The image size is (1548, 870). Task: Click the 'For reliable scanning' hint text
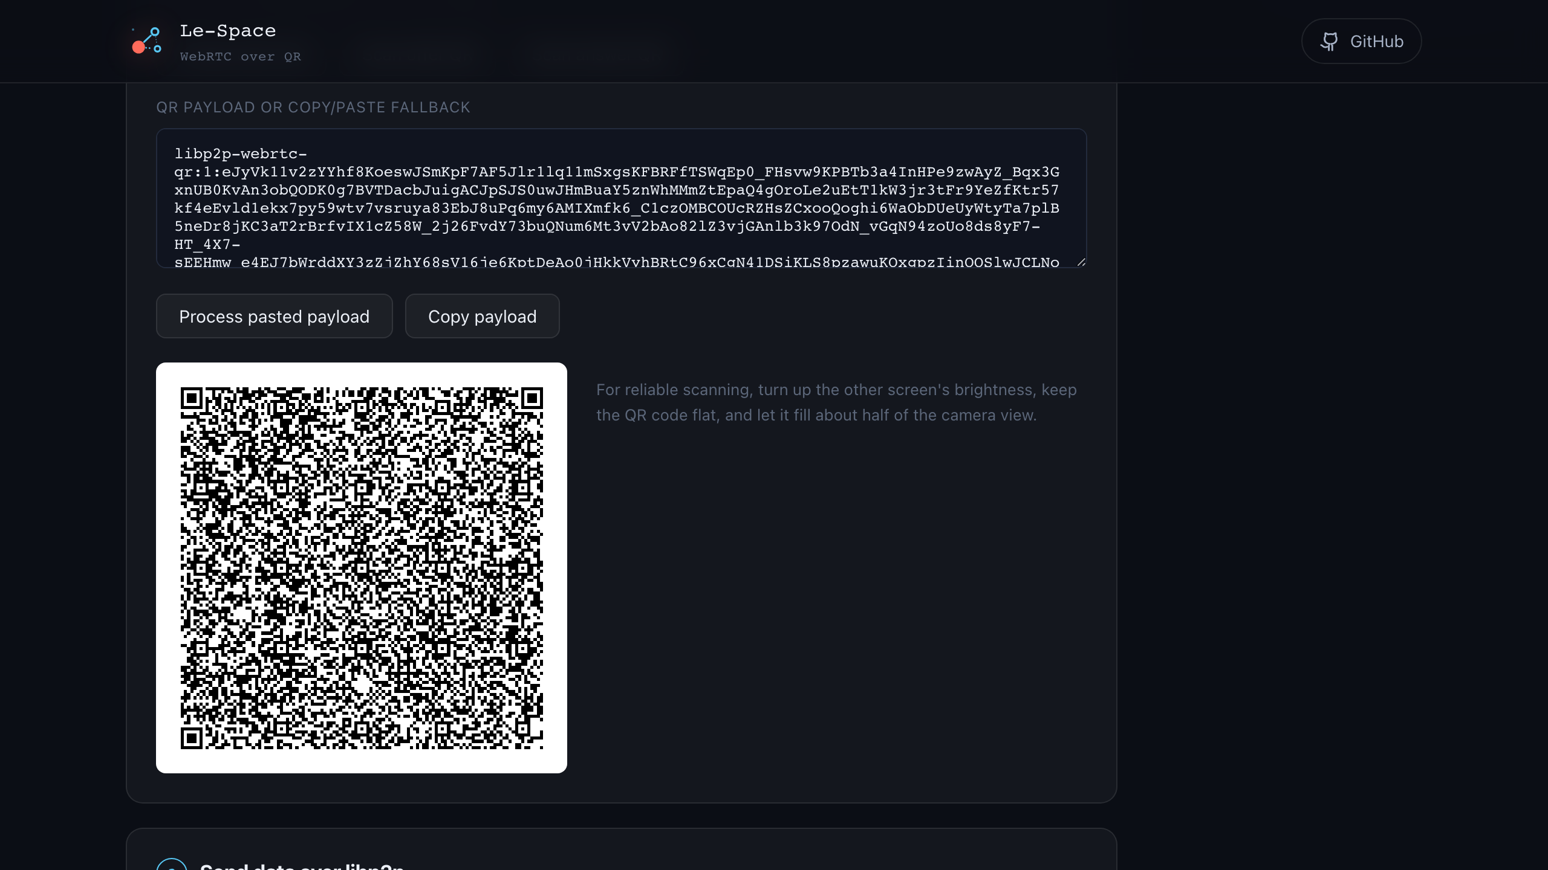coord(836,402)
